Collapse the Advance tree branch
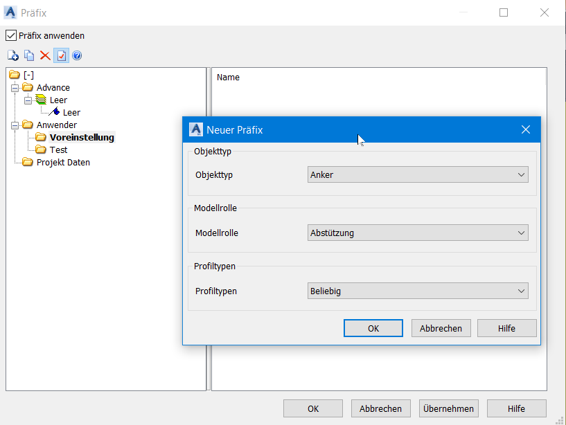The width and height of the screenshot is (566, 425). point(15,87)
